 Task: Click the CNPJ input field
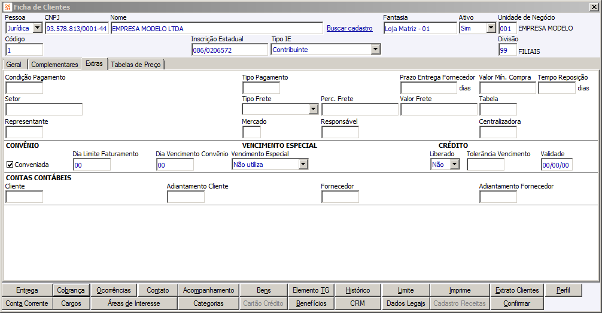coord(77,28)
